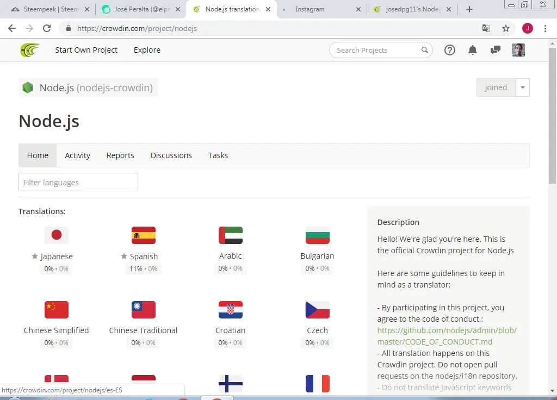
Task: Open the help question mark icon
Action: point(450,50)
